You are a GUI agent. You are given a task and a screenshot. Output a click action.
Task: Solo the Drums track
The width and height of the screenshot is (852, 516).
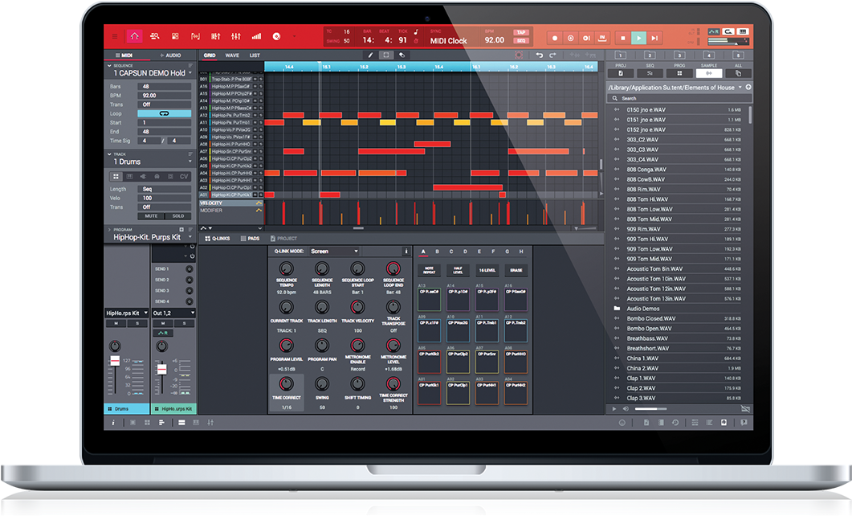tap(180, 216)
